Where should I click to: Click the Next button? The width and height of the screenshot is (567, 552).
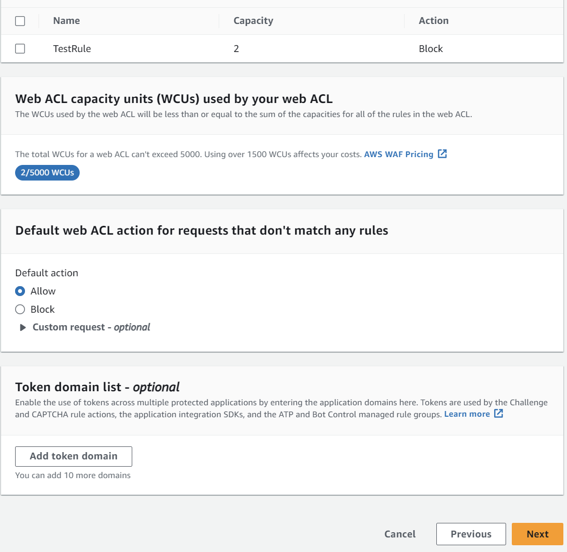[x=537, y=534]
